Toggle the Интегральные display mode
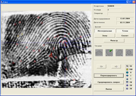This screenshot has height=96, width=136. pos(105,31)
